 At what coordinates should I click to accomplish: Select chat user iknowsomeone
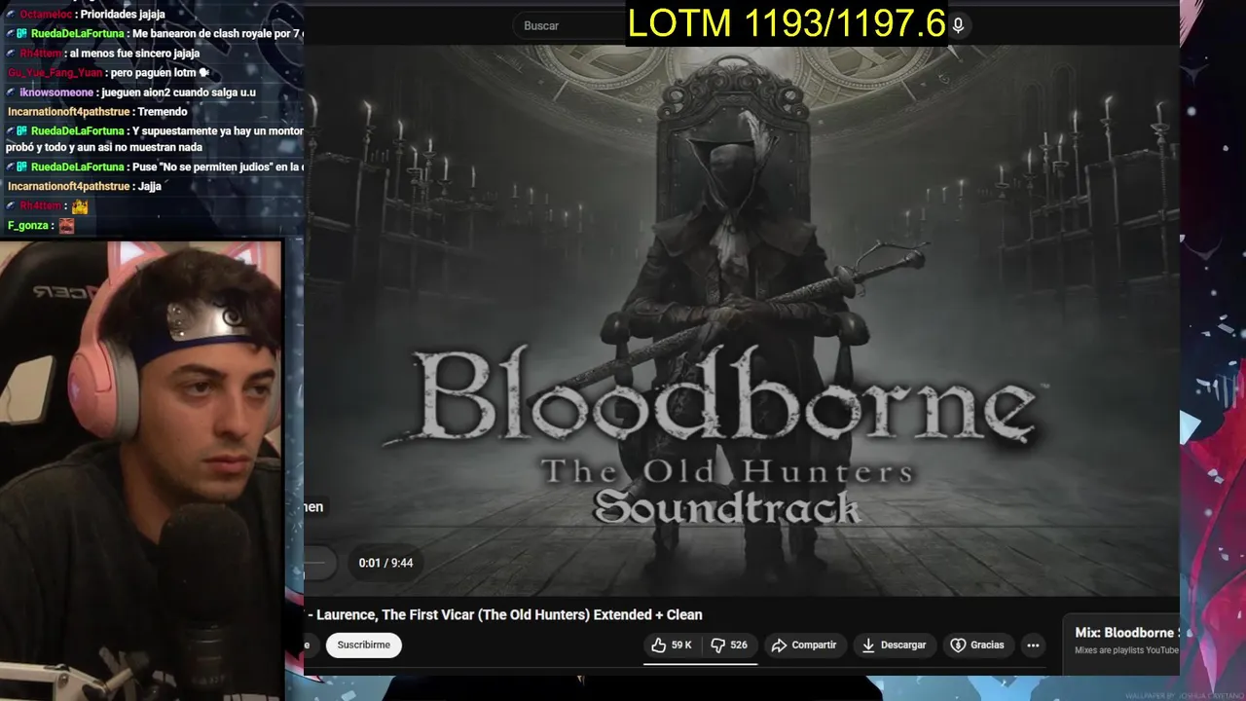(56, 92)
